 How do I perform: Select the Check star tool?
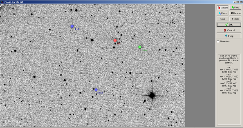tap(223, 13)
